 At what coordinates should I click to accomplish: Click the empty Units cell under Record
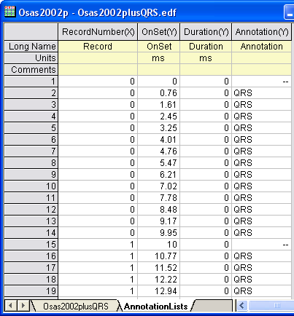coord(98,58)
